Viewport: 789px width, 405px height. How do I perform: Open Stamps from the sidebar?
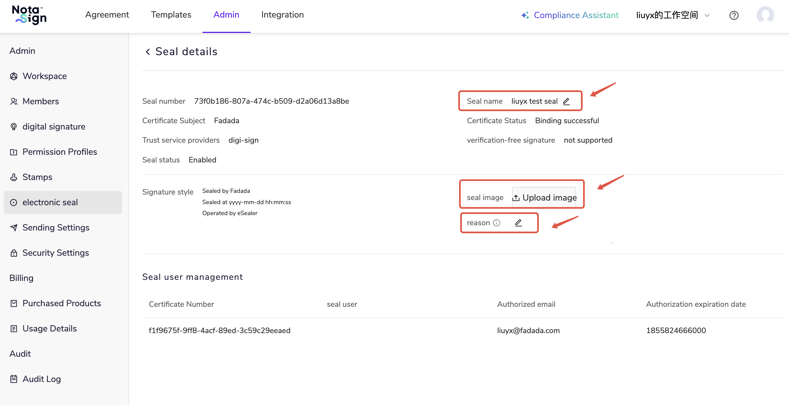37,177
